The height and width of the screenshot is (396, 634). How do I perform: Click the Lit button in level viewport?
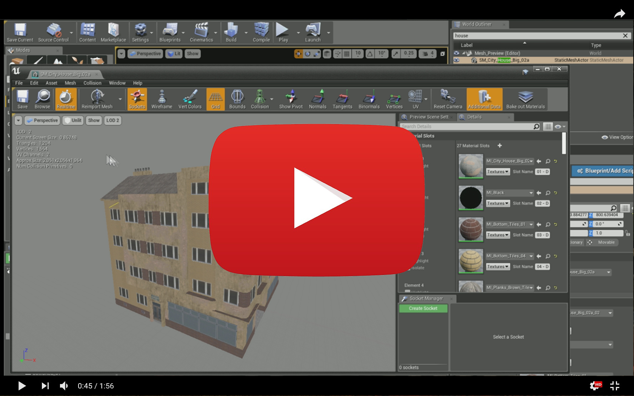pyautogui.click(x=174, y=54)
